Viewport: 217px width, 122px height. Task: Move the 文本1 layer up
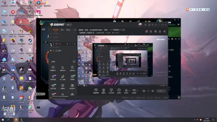(70, 44)
